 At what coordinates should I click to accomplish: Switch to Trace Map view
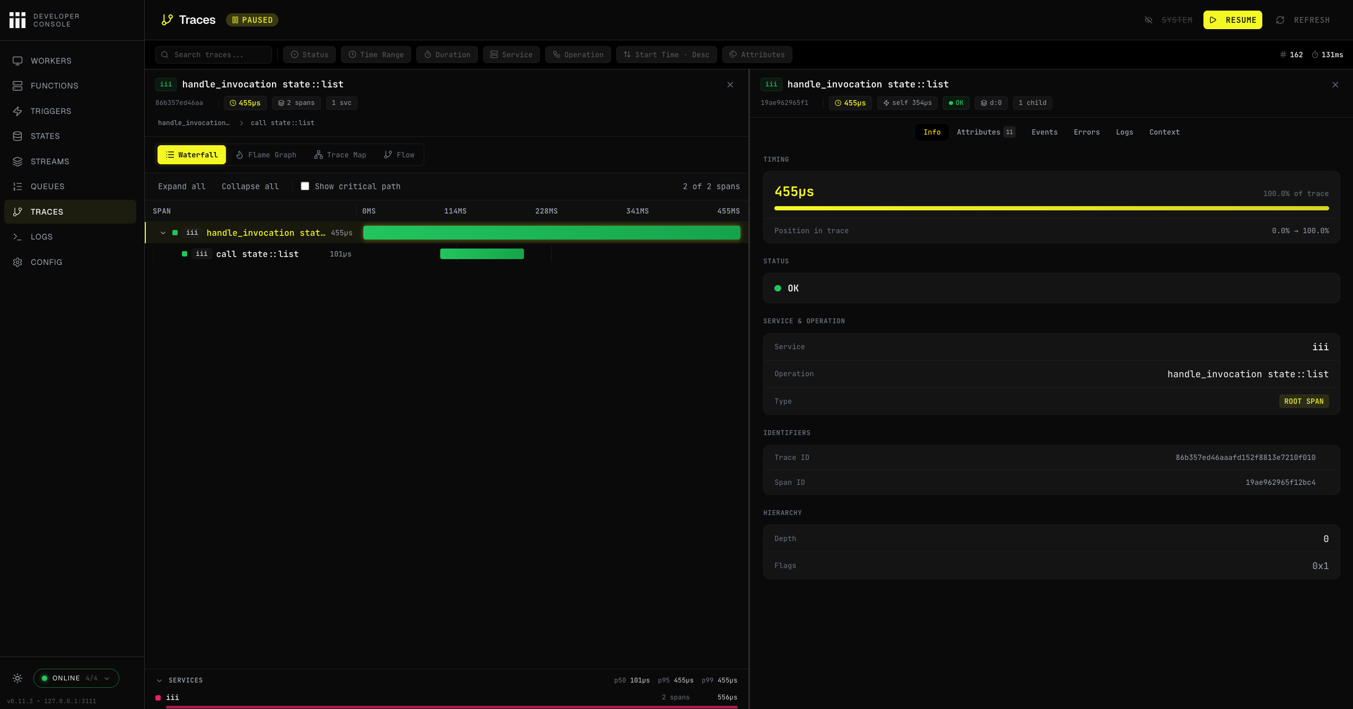[341, 155]
